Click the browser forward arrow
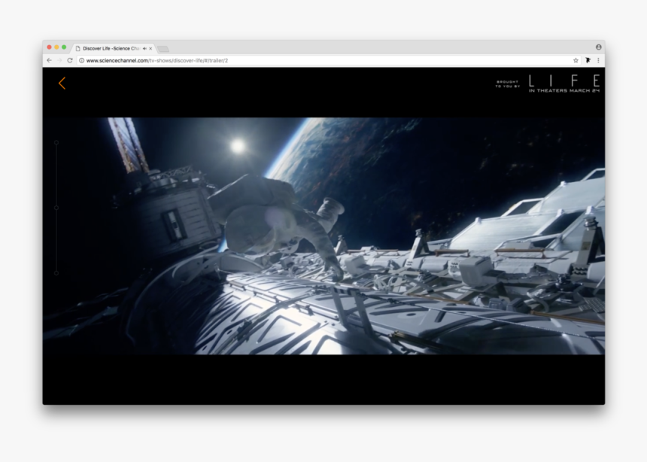Viewport: 647px width, 462px height. click(x=59, y=60)
